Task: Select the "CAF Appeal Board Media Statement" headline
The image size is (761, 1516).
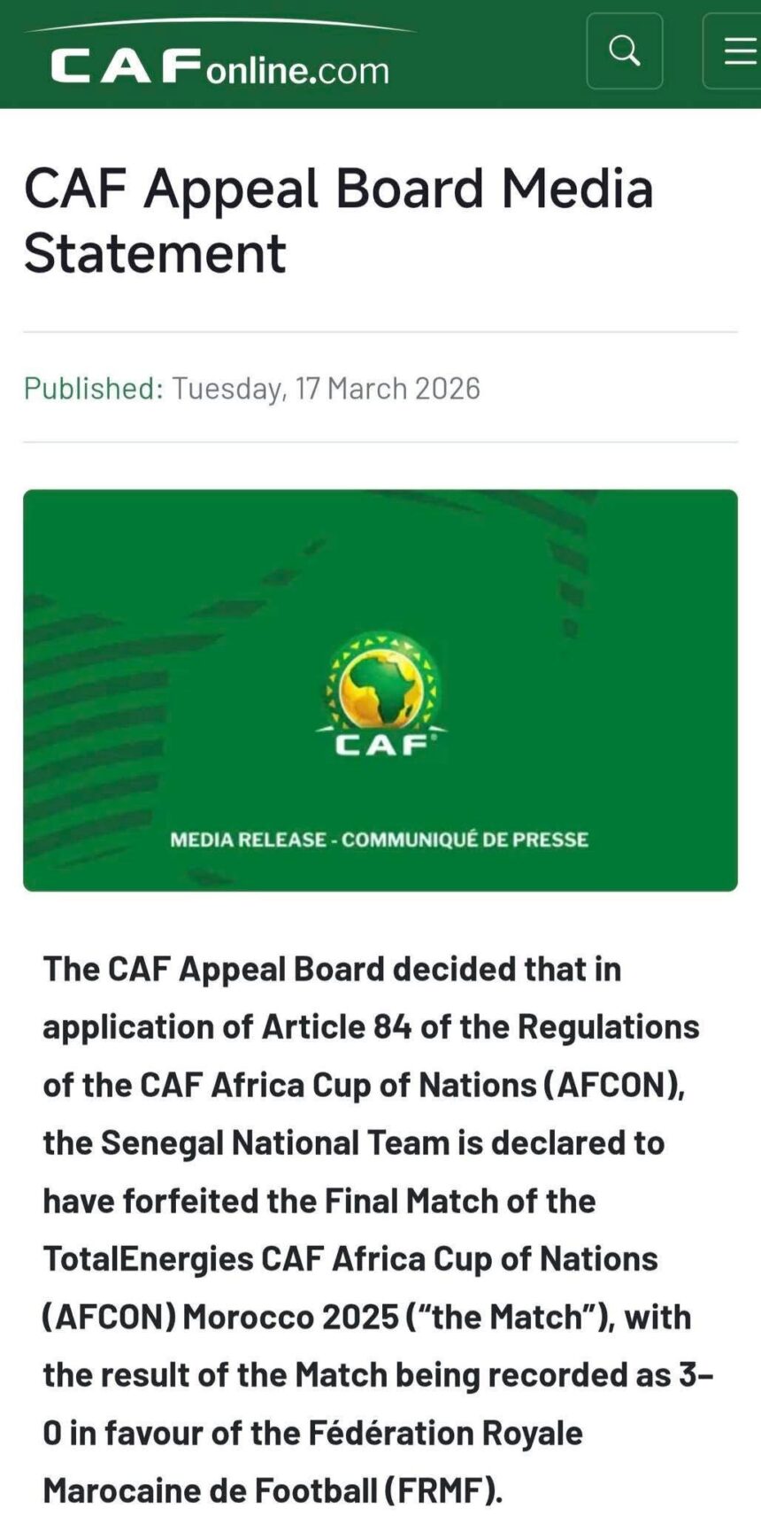Action: [x=338, y=220]
